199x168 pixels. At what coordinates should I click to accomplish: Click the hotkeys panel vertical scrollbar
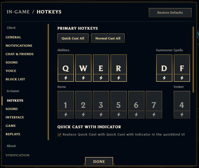pyautogui.click(x=193, y=60)
